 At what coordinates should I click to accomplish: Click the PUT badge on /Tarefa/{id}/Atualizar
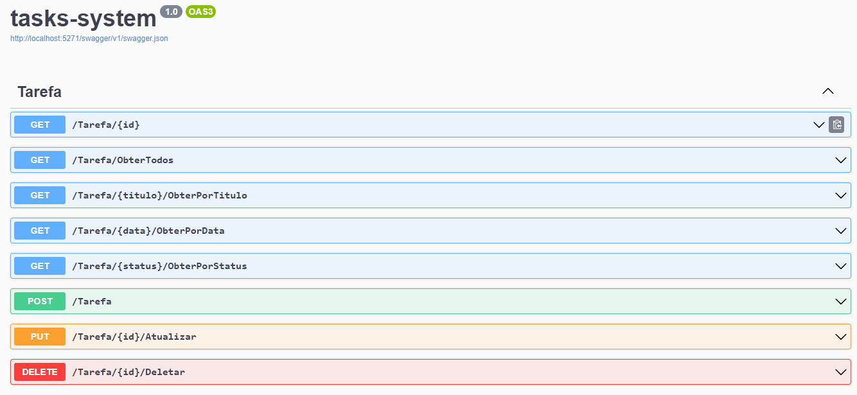coord(39,336)
